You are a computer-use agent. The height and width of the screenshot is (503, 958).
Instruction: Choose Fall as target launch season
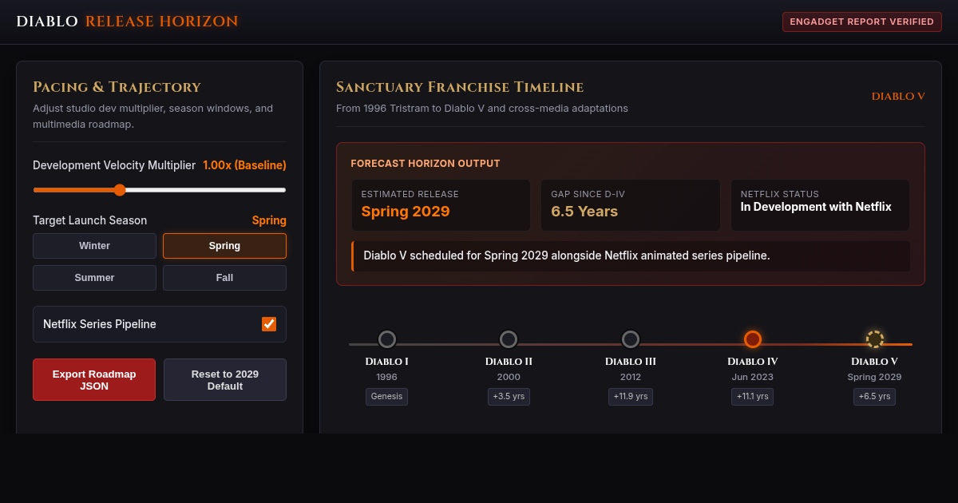[x=224, y=278]
